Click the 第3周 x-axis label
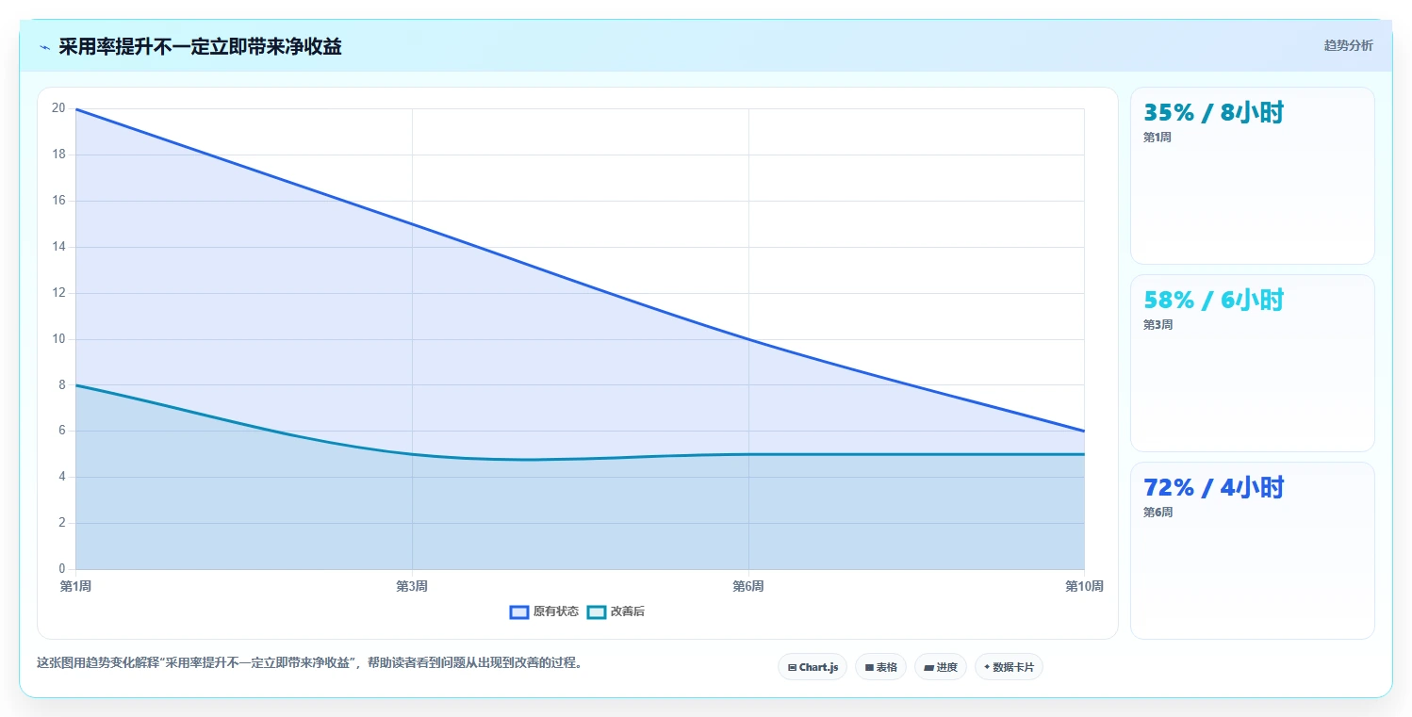The height and width of the screenshot is (717, 1412). click(412, 586)
